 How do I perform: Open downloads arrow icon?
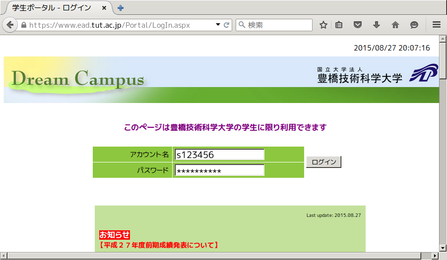(376, 25)
